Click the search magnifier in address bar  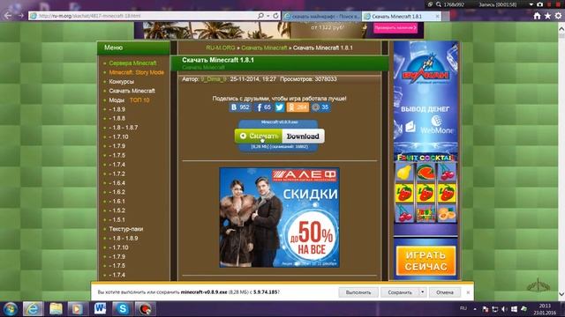pyautogui.click(x=260, y=16)
